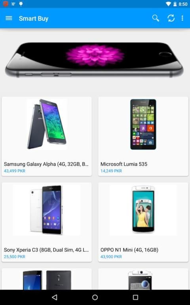Open the hamburger navigation menu
The height and width of the screenshot is (305, 190).
tap(9, 18)
